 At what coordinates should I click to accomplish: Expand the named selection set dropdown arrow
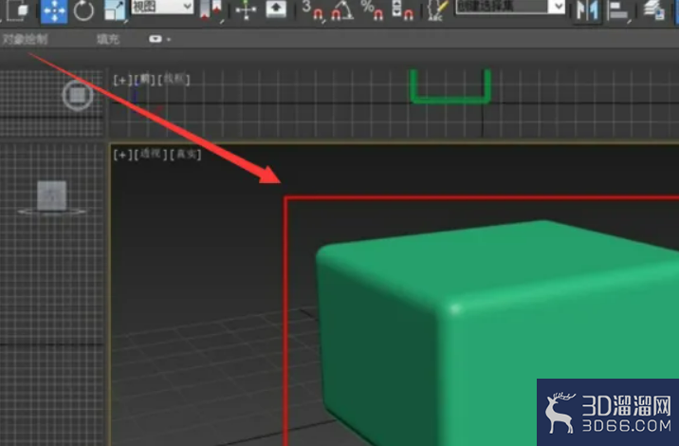557,7
